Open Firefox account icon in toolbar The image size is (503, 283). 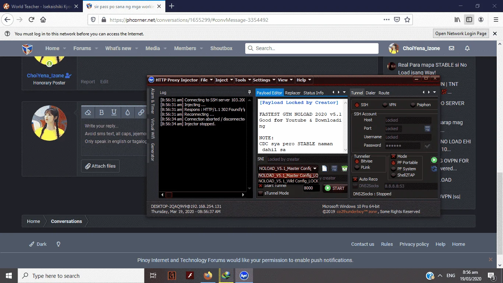(481, 20)
